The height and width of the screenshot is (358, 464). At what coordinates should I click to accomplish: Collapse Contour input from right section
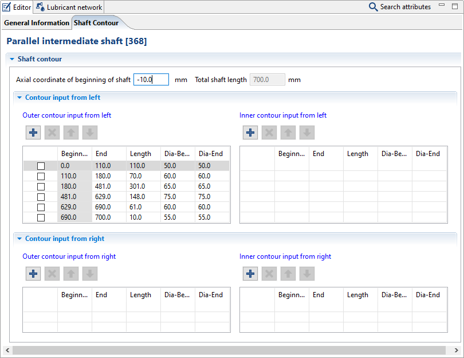(x=19, y=239)
